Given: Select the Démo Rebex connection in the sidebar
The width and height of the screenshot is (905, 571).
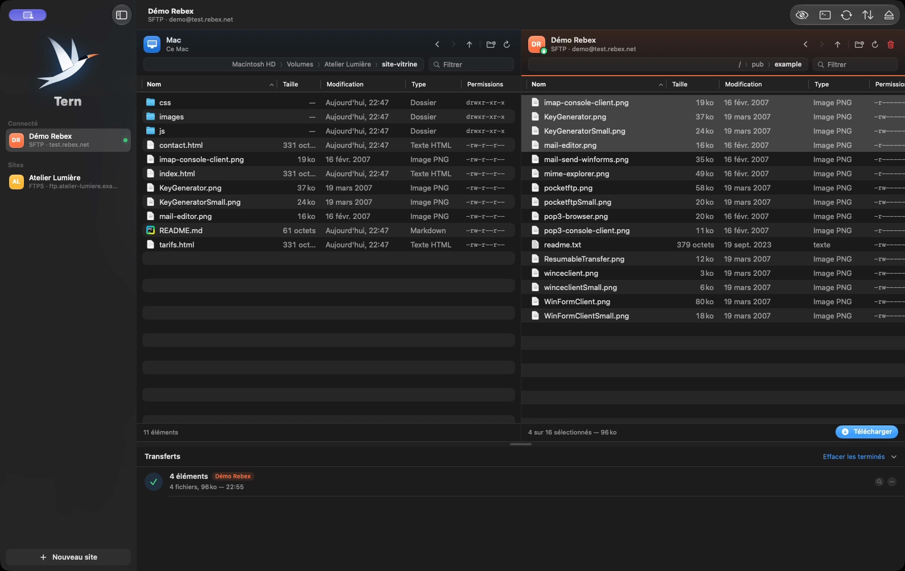Looking at the screenshot, I should click(68, 140).
